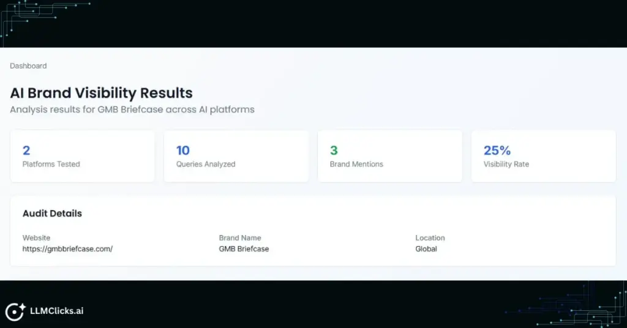Click the Location field label
627x328 pixels.
coord(430,237)
